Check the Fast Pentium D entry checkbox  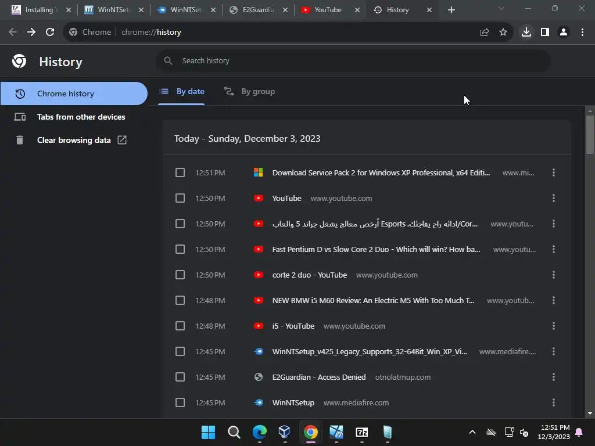[x=180, y=249]
